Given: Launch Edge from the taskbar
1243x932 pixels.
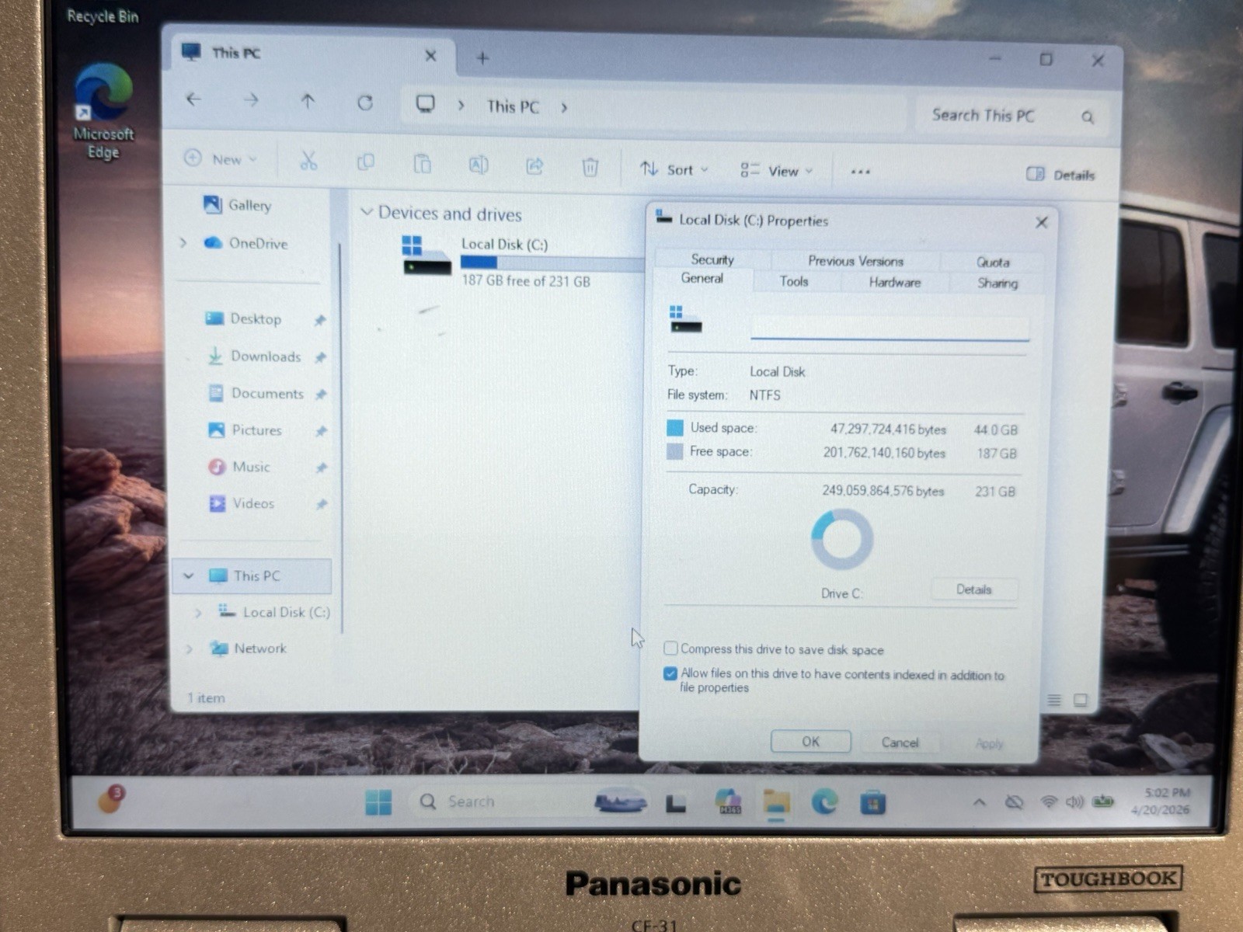Looking at the screenshot, I should (x=824, y=802).
